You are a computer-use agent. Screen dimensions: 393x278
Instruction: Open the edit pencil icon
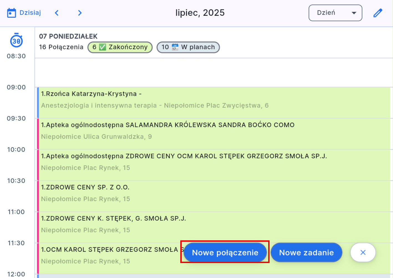378,13
